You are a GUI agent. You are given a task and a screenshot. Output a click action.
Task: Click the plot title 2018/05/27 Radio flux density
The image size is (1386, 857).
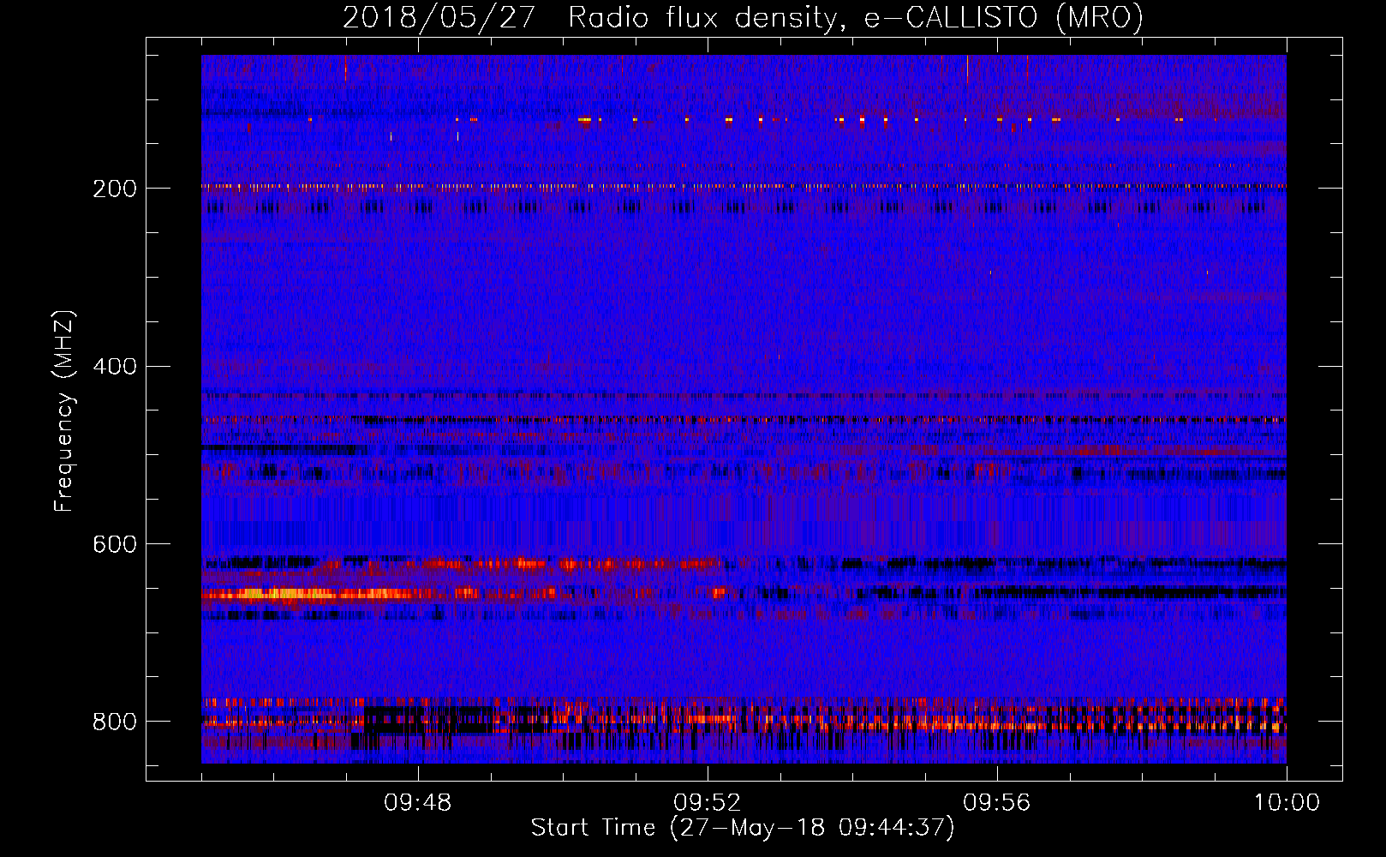(x=743, y=17)
